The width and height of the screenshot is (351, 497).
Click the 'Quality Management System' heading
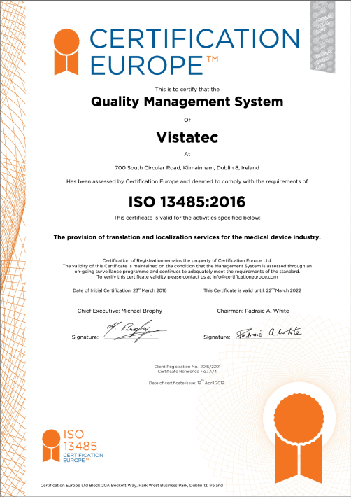point(187,101)
